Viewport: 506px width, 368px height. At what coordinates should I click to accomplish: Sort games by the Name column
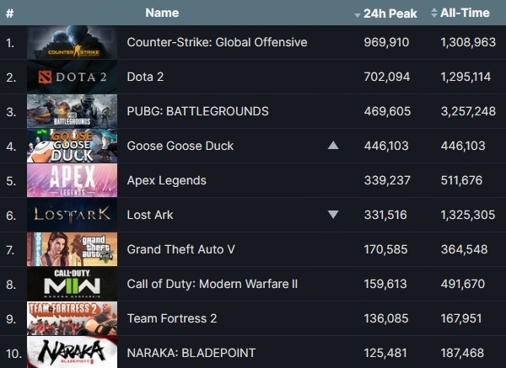click(x=162, y=13)
